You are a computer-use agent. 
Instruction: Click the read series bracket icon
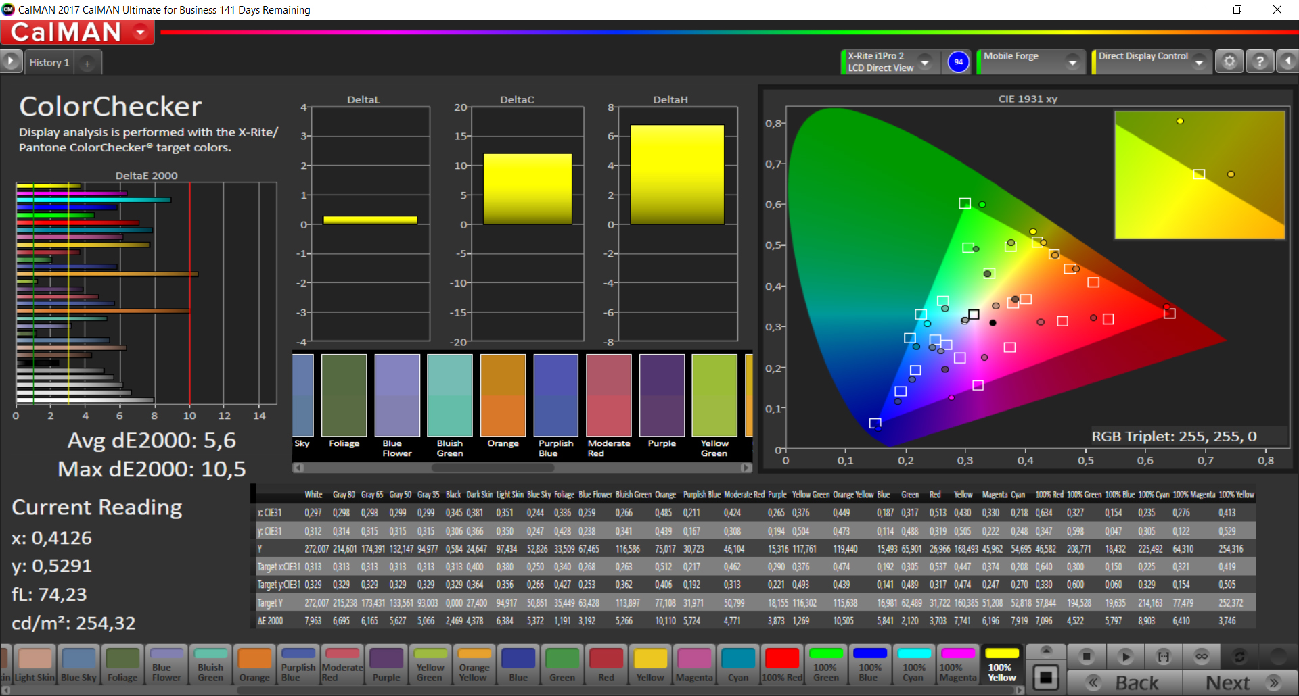click(x=1163, y=656)
